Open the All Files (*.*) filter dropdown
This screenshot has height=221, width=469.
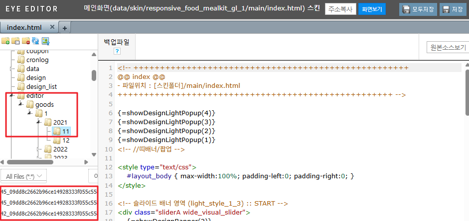coord(23,176)
